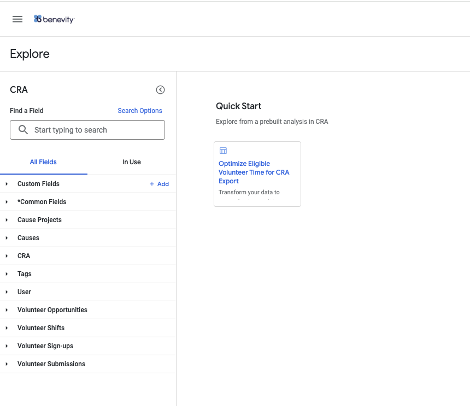
Task: Switch to the All Fields tab
Action: coord(44,162)
